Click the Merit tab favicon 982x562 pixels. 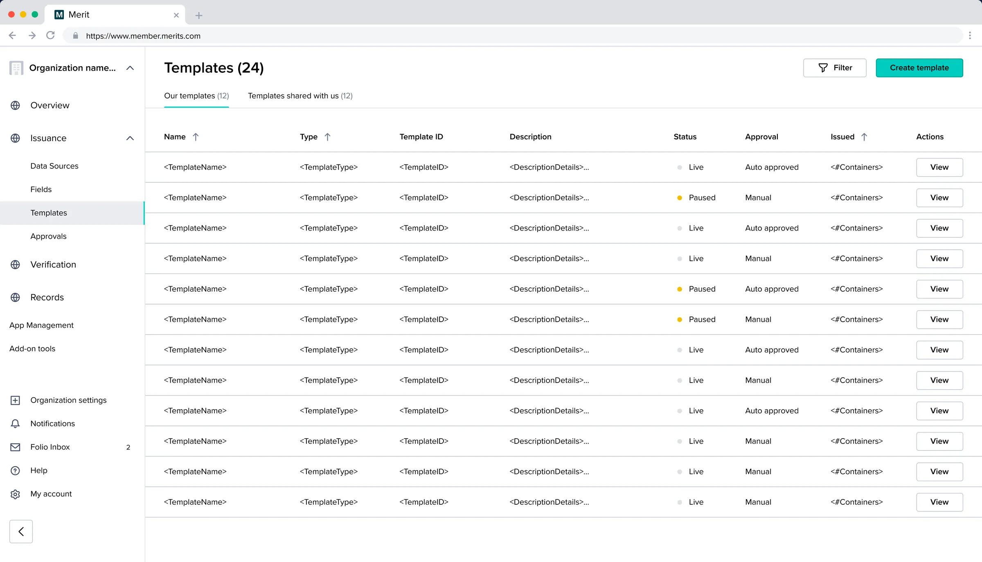[59, 15]
